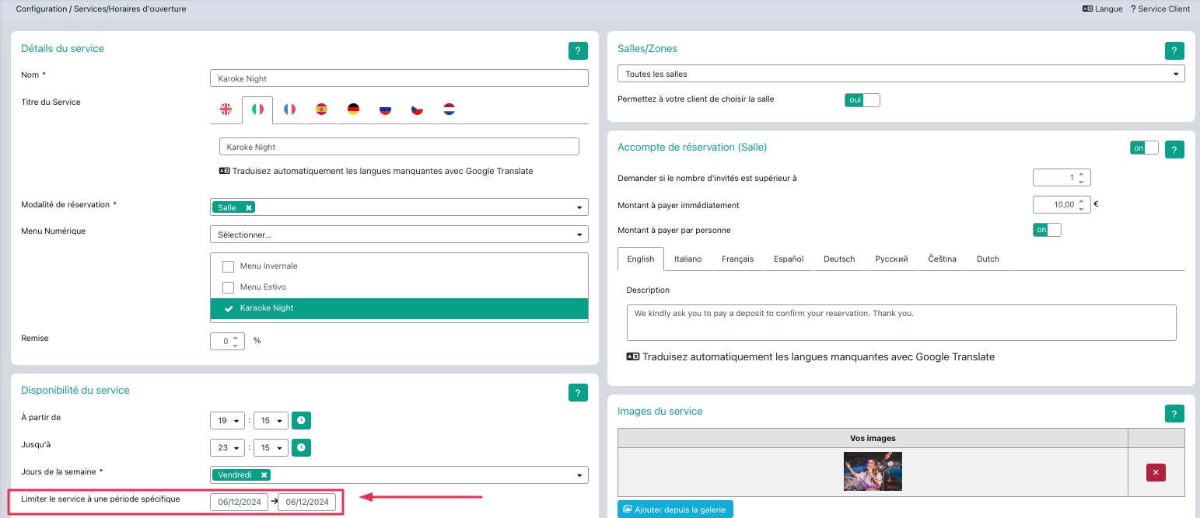This screenshot has width=1200, height=518.
Task: Remove the Vendredi day tag
Action: (264, 475)
